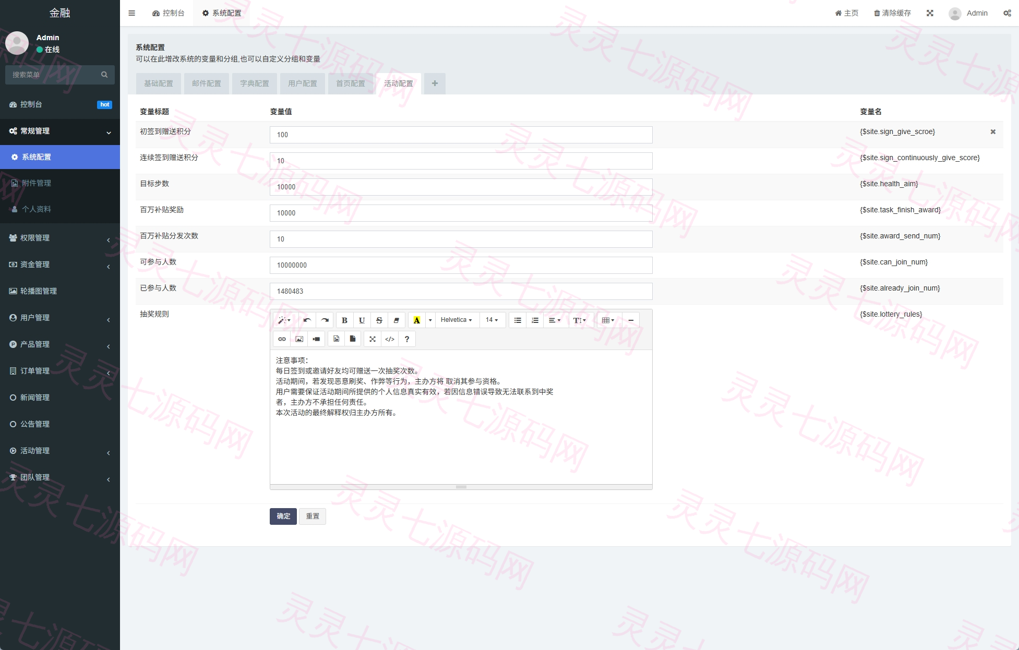Open the magic wand style dropdown
The image size is (1019, 650).
click(x=284, y=320)
